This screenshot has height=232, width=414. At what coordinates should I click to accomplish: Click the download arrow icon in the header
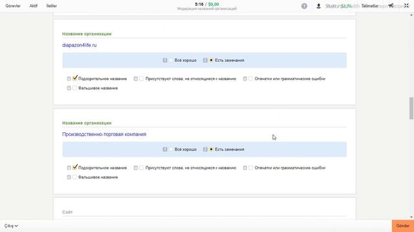click(x=318, y=6)
